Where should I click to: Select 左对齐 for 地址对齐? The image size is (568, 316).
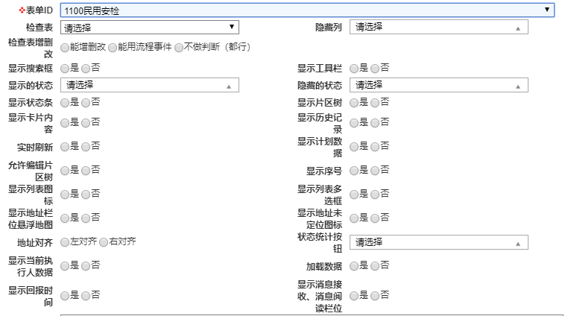coord(65,243)
